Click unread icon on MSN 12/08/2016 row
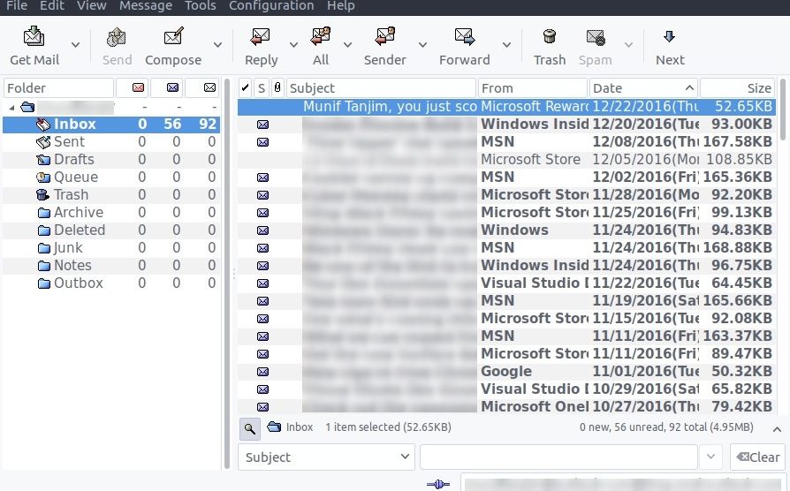790x491 pixels. pyautogui.click(x=262, y=142)
